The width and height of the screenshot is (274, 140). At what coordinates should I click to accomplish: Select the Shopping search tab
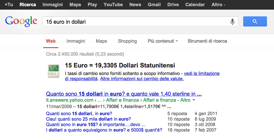pyautogui.click(x=127, y=41)
